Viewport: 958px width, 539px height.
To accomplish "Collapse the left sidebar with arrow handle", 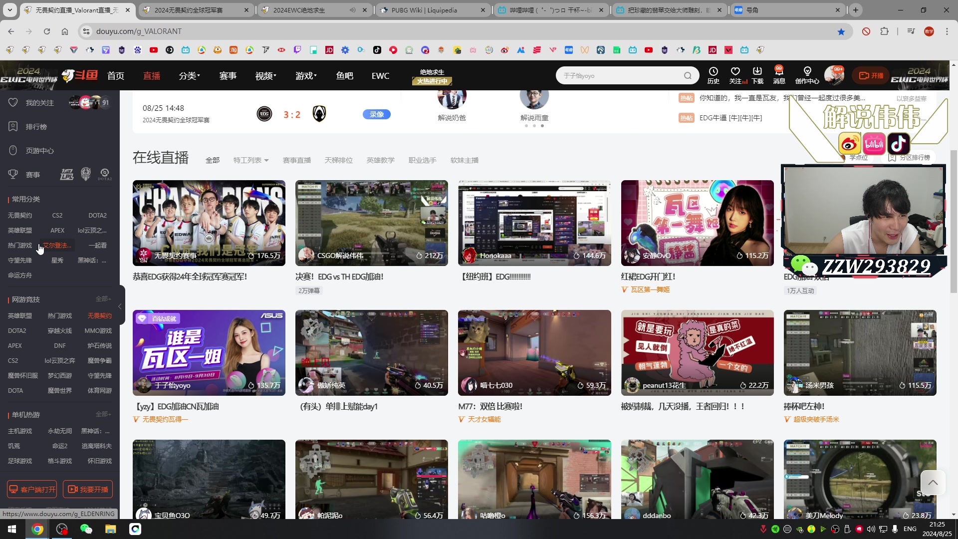I will 120,306.
